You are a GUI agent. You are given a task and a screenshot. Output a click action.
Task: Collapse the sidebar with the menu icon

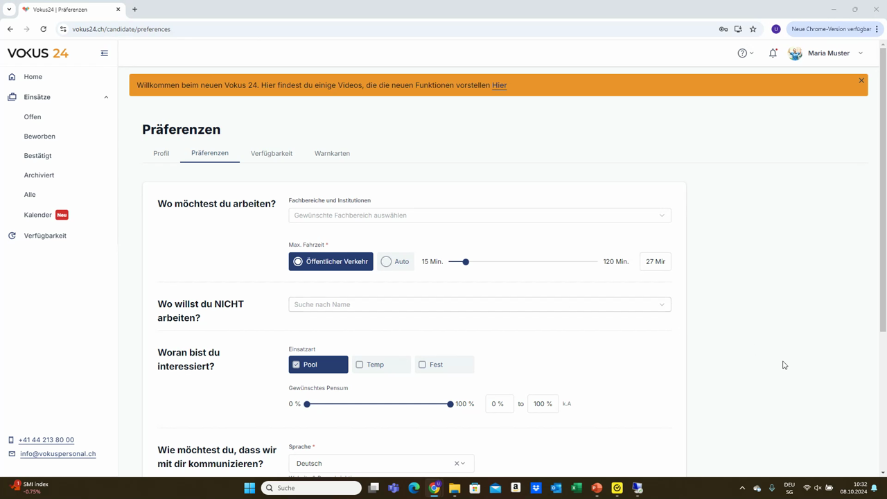tap(105, 53)
